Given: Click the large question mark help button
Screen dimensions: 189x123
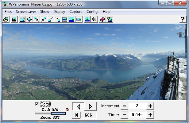Looking at the screenshot, I should (x=183, y=19).
